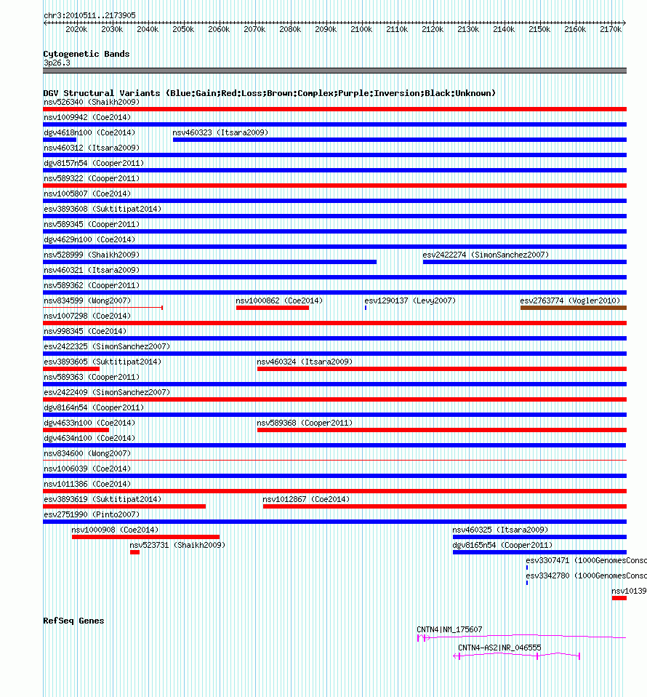Click the nsv526340 (Shaikh2009) variant label
Image resolution: width=647 pixels, height=697 pixels.
[x=92, y=103]
